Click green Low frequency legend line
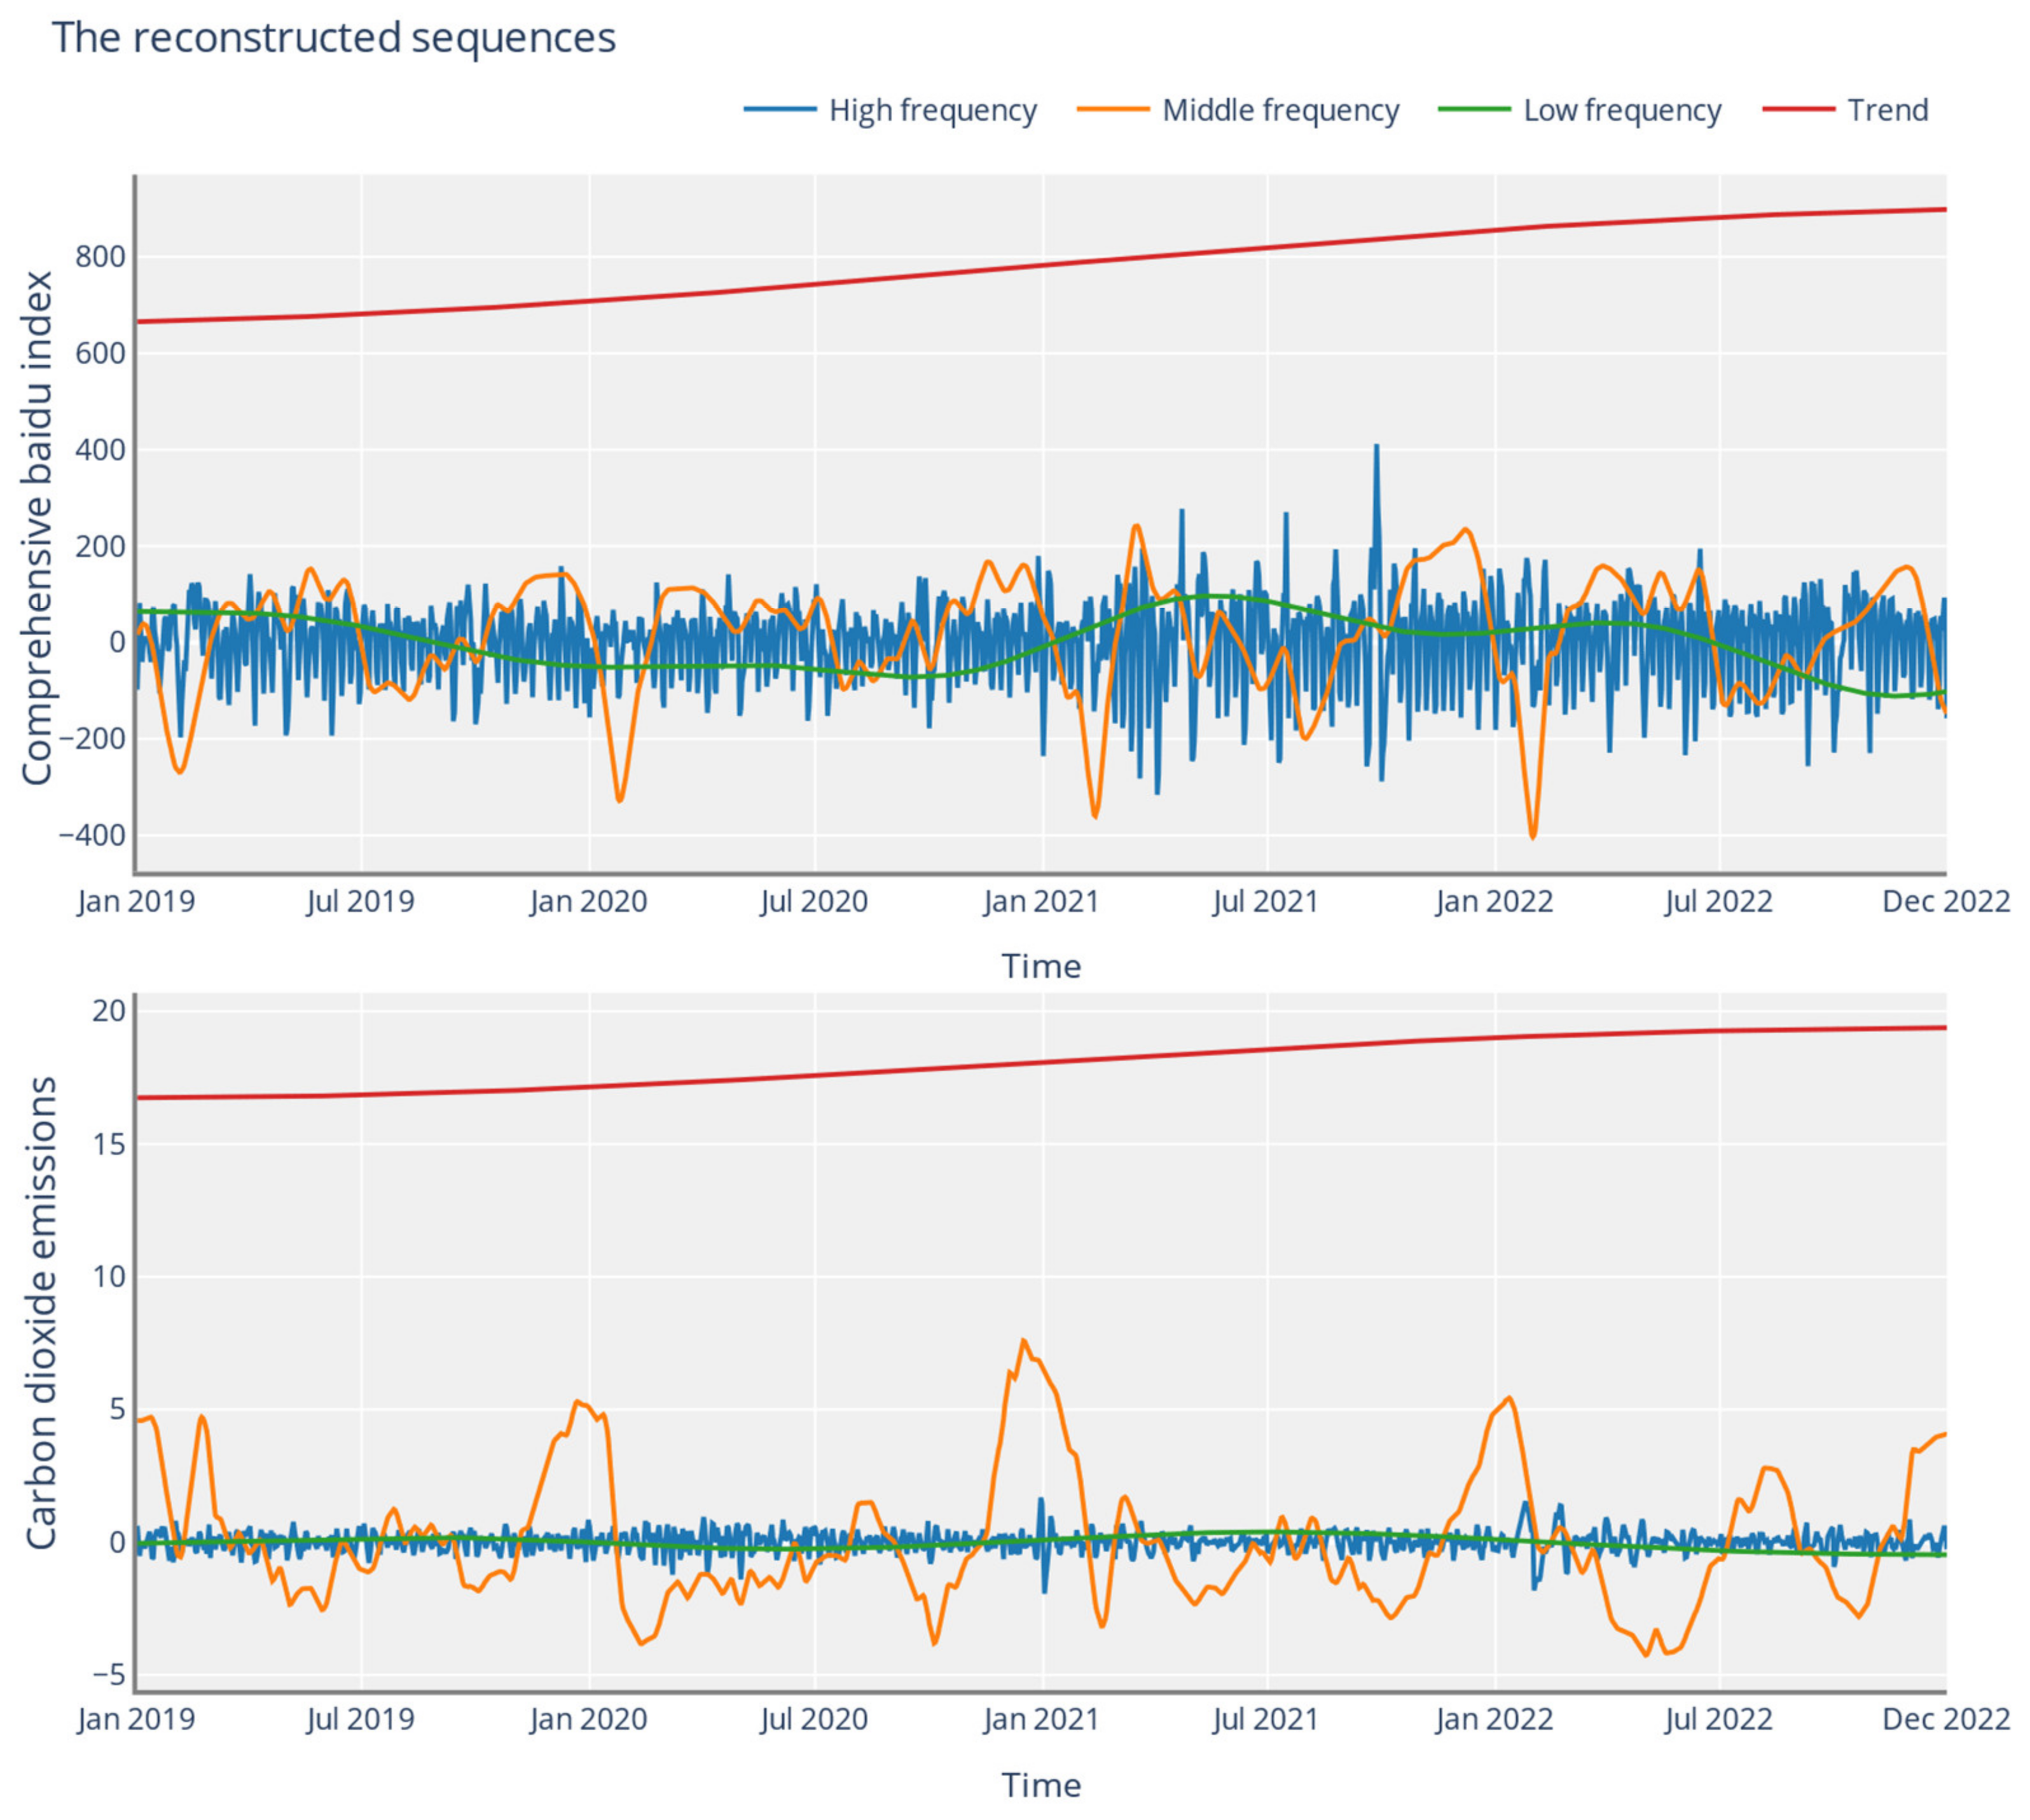The height and width of the screenshot is (1820, 2030). [x=1474, y=109]
